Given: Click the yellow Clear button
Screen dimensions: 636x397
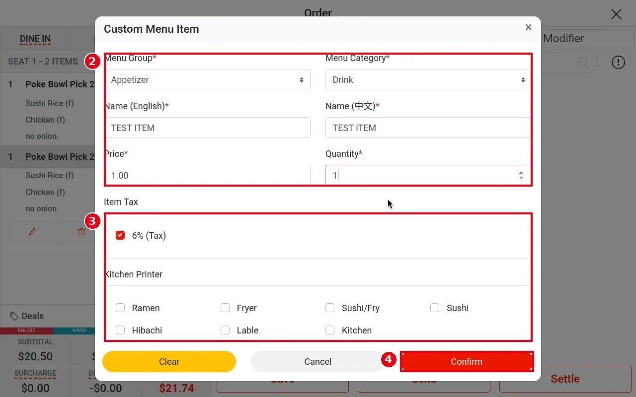Looking at the screenshot, I should pos(169,361).
